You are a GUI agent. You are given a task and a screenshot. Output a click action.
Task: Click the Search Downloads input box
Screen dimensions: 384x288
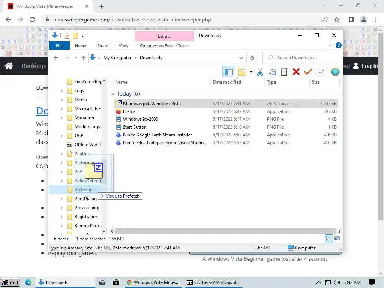click(300, 58)
